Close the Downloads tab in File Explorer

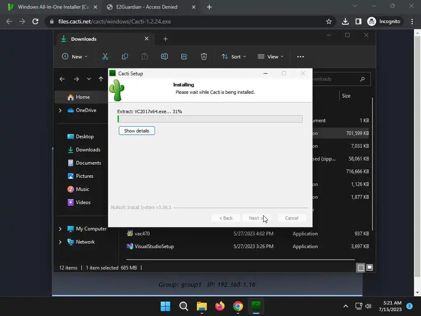click(x=147, y=39)
